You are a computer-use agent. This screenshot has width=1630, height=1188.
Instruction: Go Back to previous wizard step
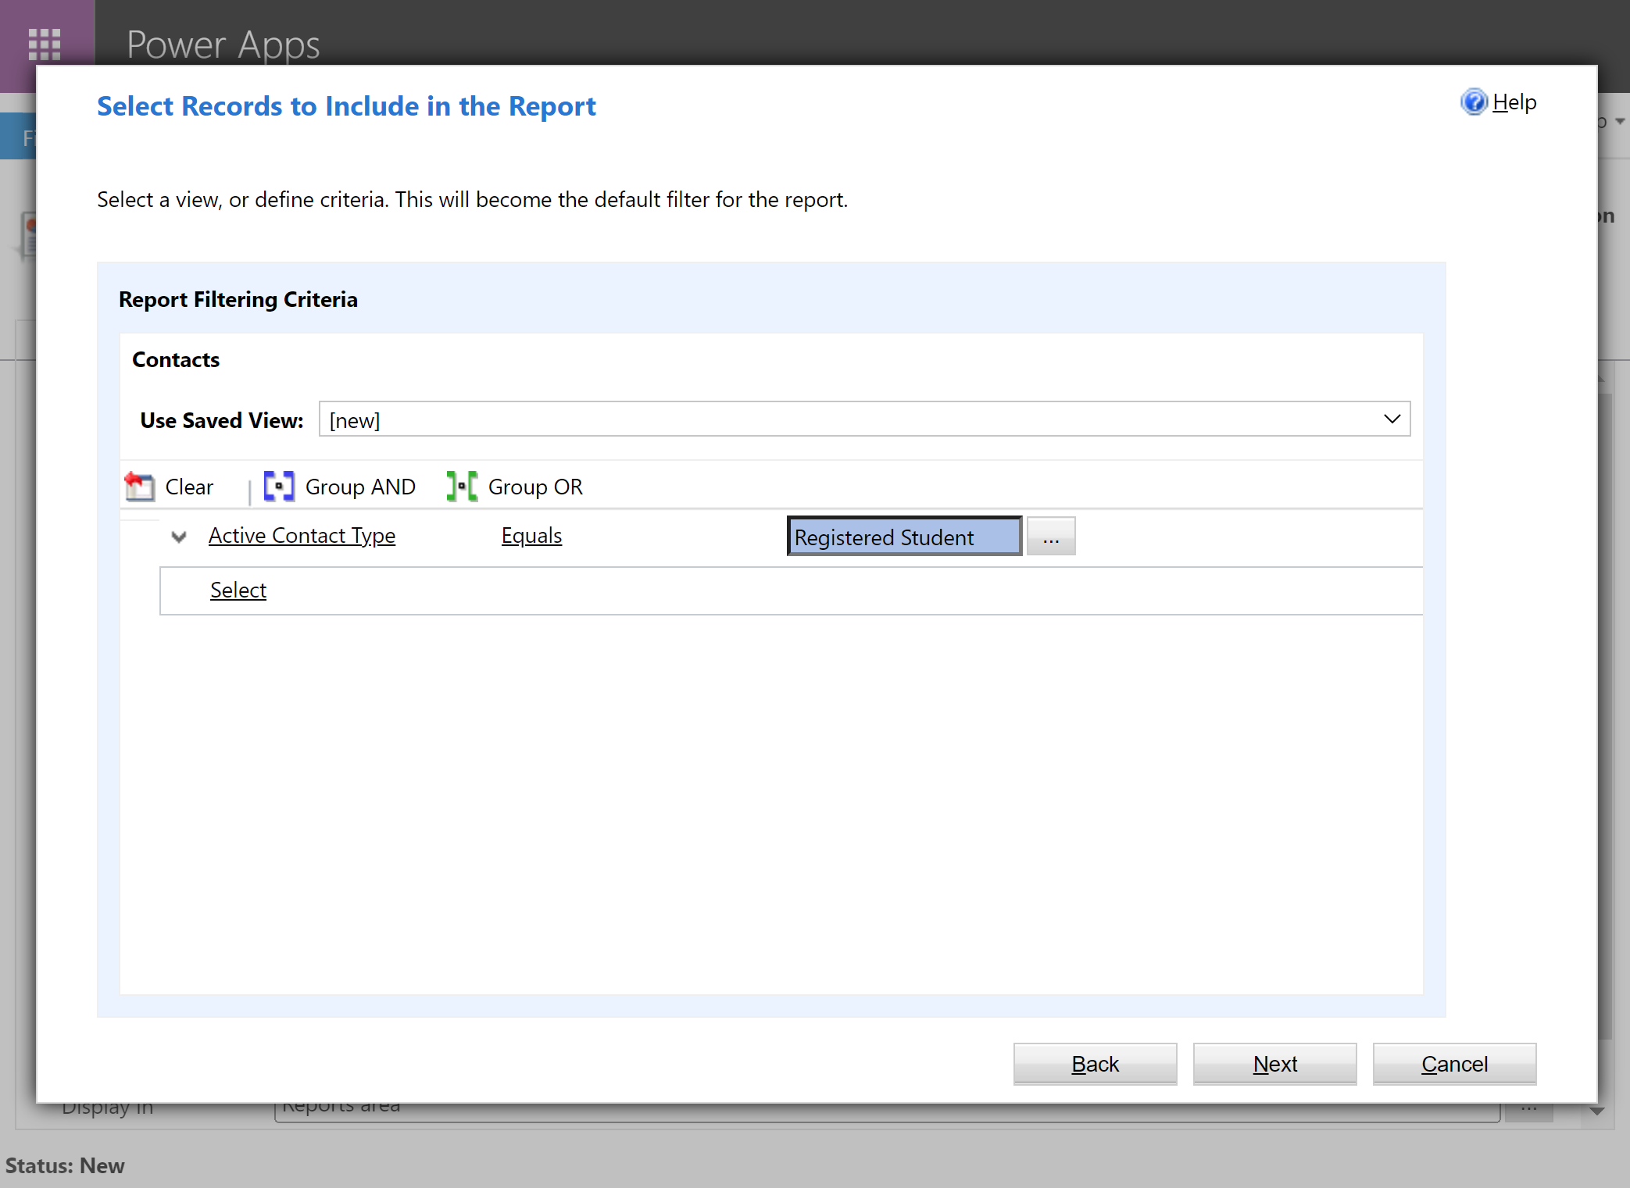[1095, 1064]
